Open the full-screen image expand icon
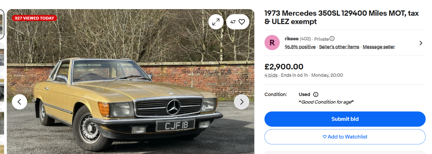This screenshot has height=154, width=432. 216,22
